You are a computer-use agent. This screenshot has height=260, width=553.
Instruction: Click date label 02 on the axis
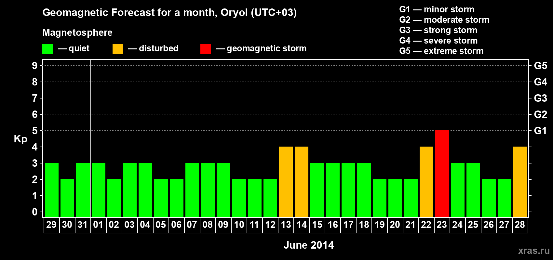click(114, 225)
